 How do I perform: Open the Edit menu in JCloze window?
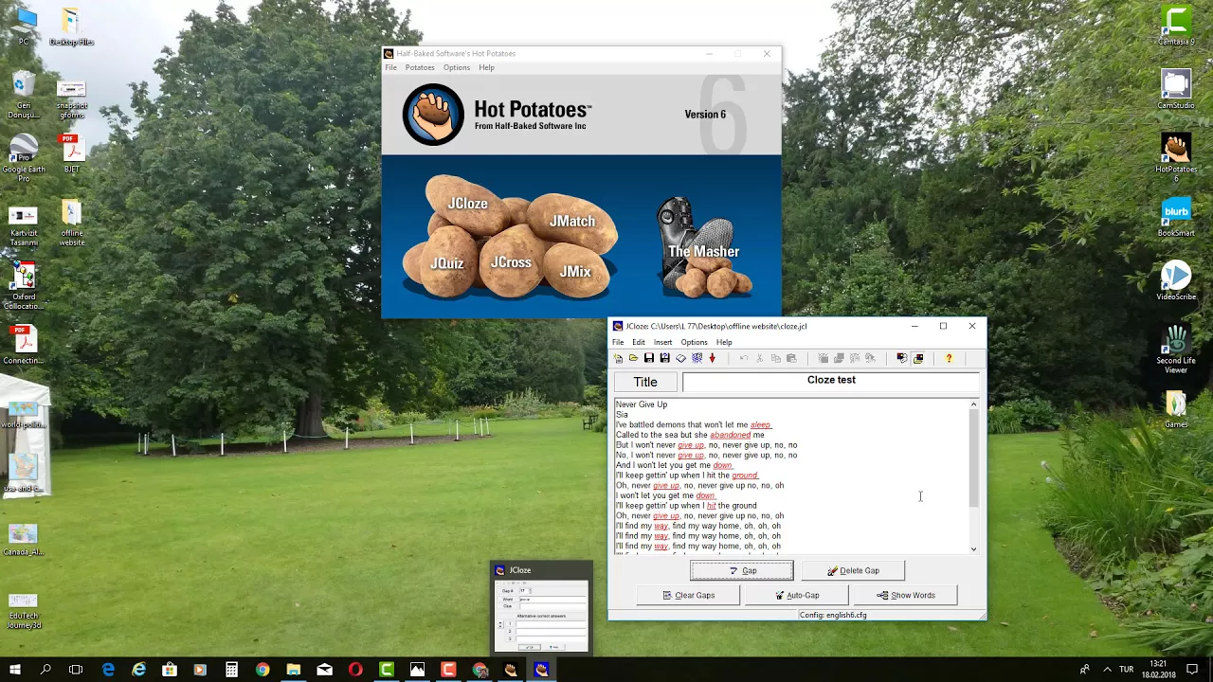tap(639, 342)
